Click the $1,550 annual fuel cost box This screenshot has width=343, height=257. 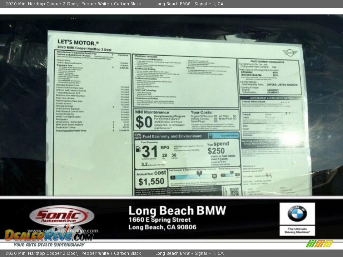tap(151, 178)
